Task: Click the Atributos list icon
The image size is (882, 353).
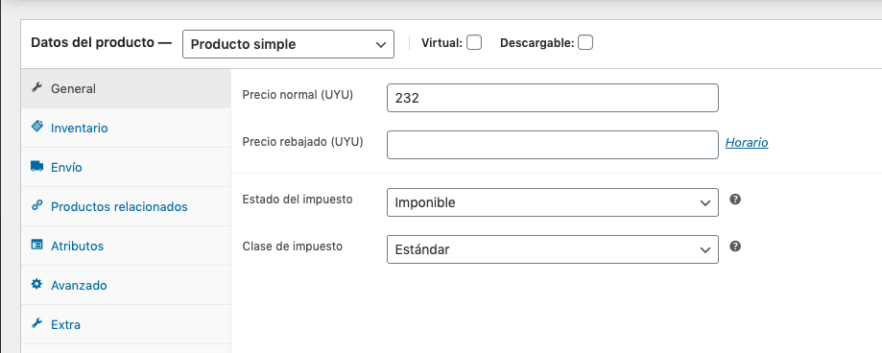Action: pyautogui.click(x=36, y=245)
